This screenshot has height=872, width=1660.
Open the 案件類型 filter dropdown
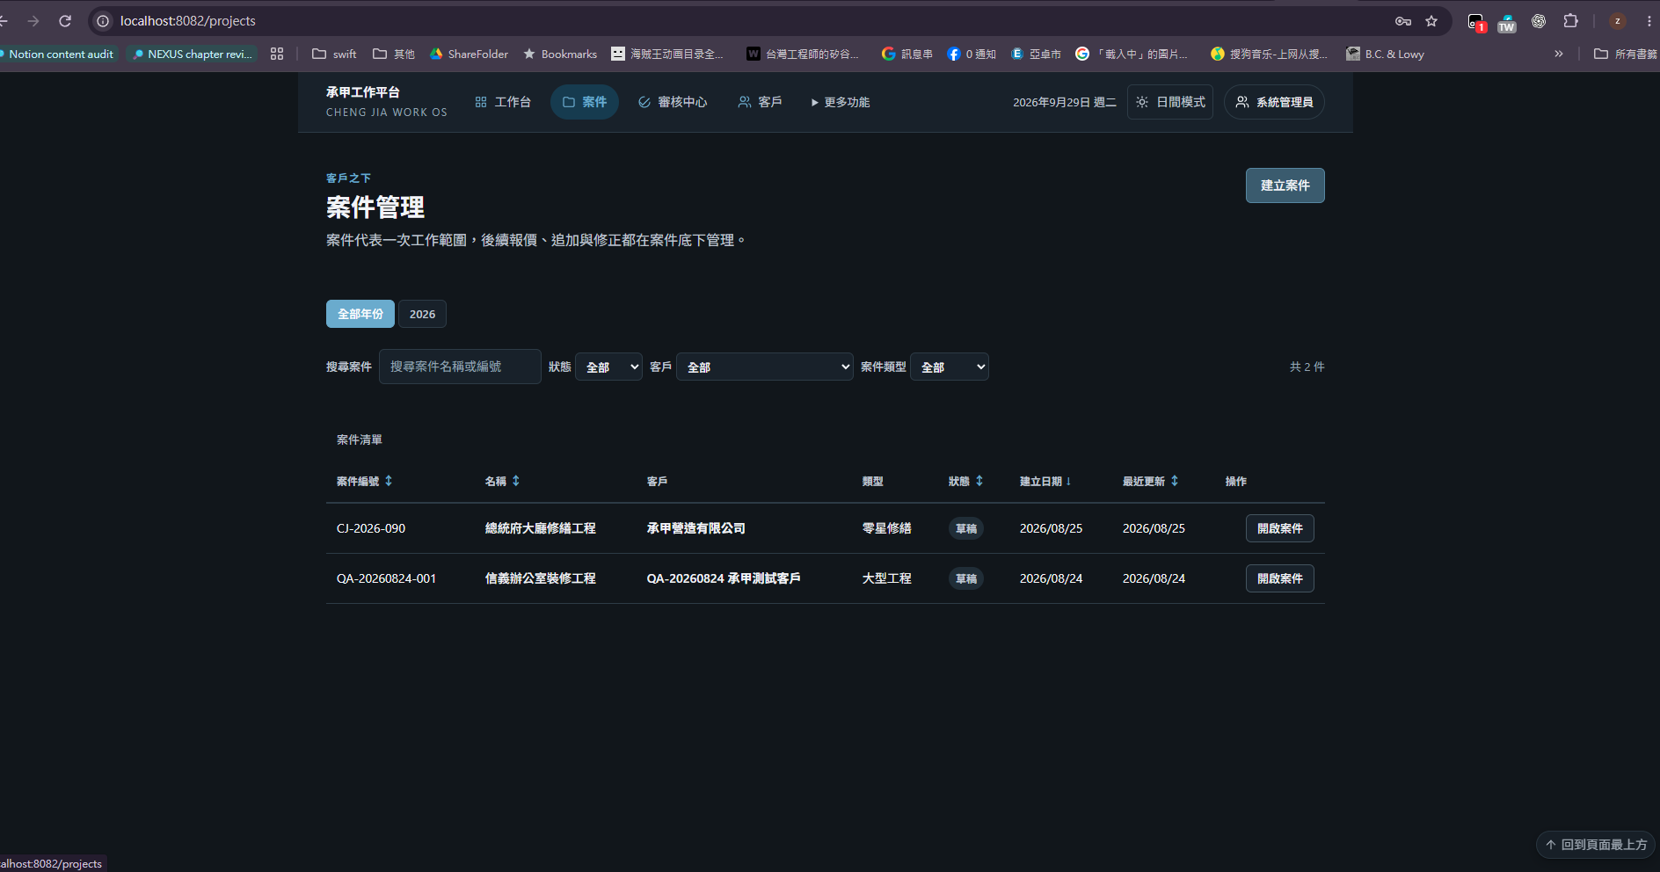tap(950, 367)
